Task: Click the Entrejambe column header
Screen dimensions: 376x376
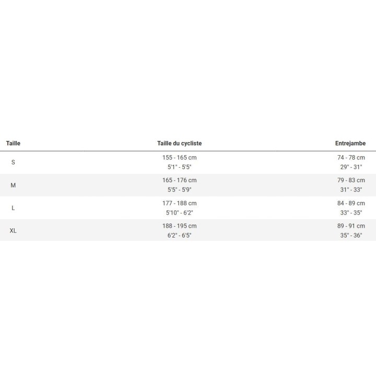Action: point(350,143)
